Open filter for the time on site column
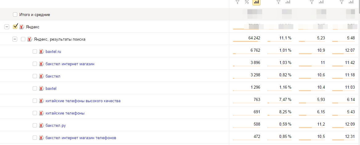The height and width of the screenshot is (145, 360). coord(342,2)
